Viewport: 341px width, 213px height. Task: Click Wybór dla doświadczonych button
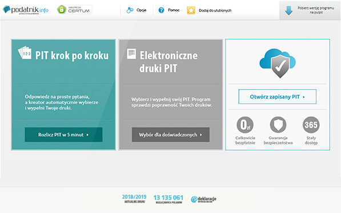click(x=170, y=135)
